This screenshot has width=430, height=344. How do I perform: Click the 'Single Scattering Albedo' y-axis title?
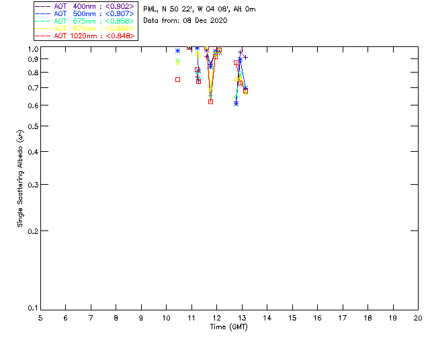point(21,178)
